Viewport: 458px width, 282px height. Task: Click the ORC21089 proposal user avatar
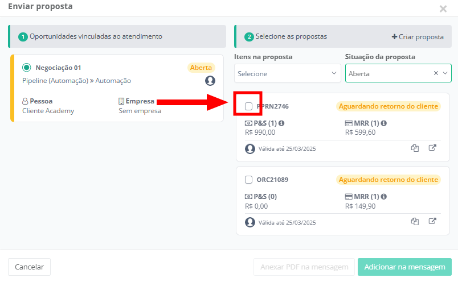tap(250, 222)
